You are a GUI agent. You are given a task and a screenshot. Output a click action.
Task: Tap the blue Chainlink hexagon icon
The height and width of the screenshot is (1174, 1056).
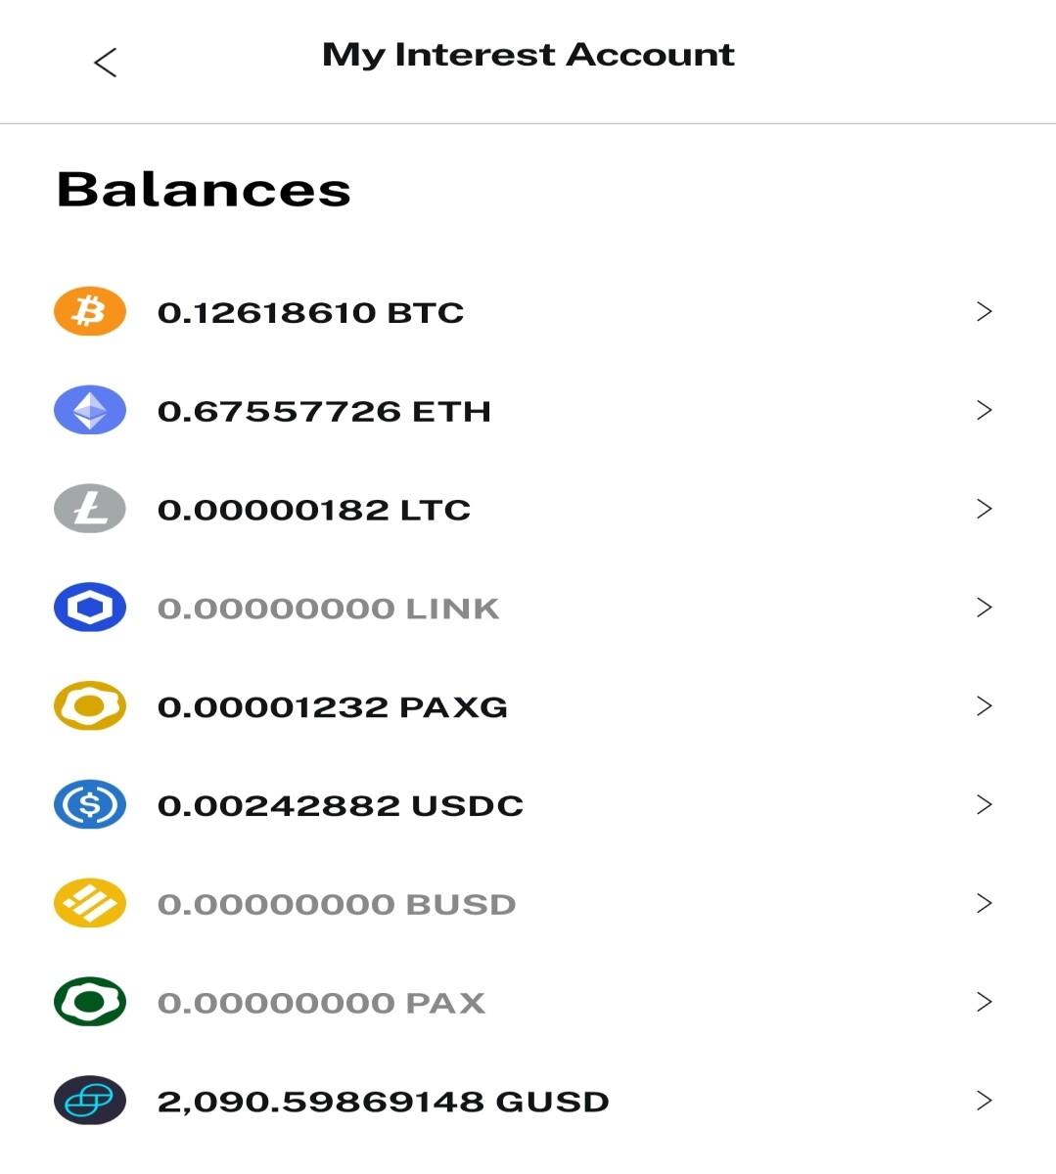click(90, 608)
